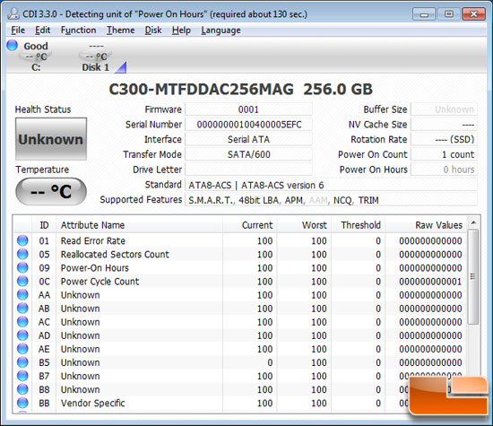
Task: Click the status orb for attribute B8
Action: 22,389
